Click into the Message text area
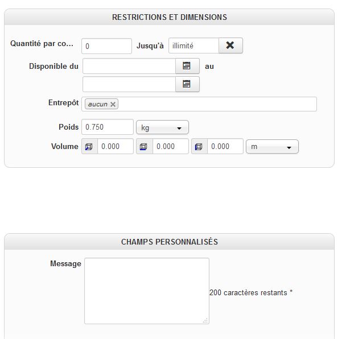 click(x=146, y=291)
